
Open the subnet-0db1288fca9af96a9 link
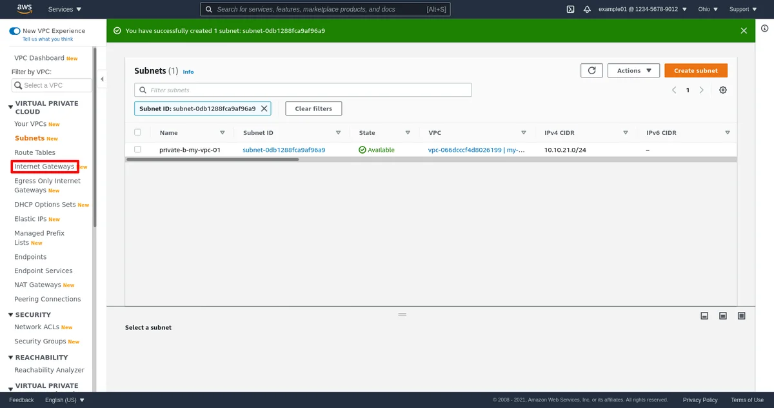click(x=284, y=150)
